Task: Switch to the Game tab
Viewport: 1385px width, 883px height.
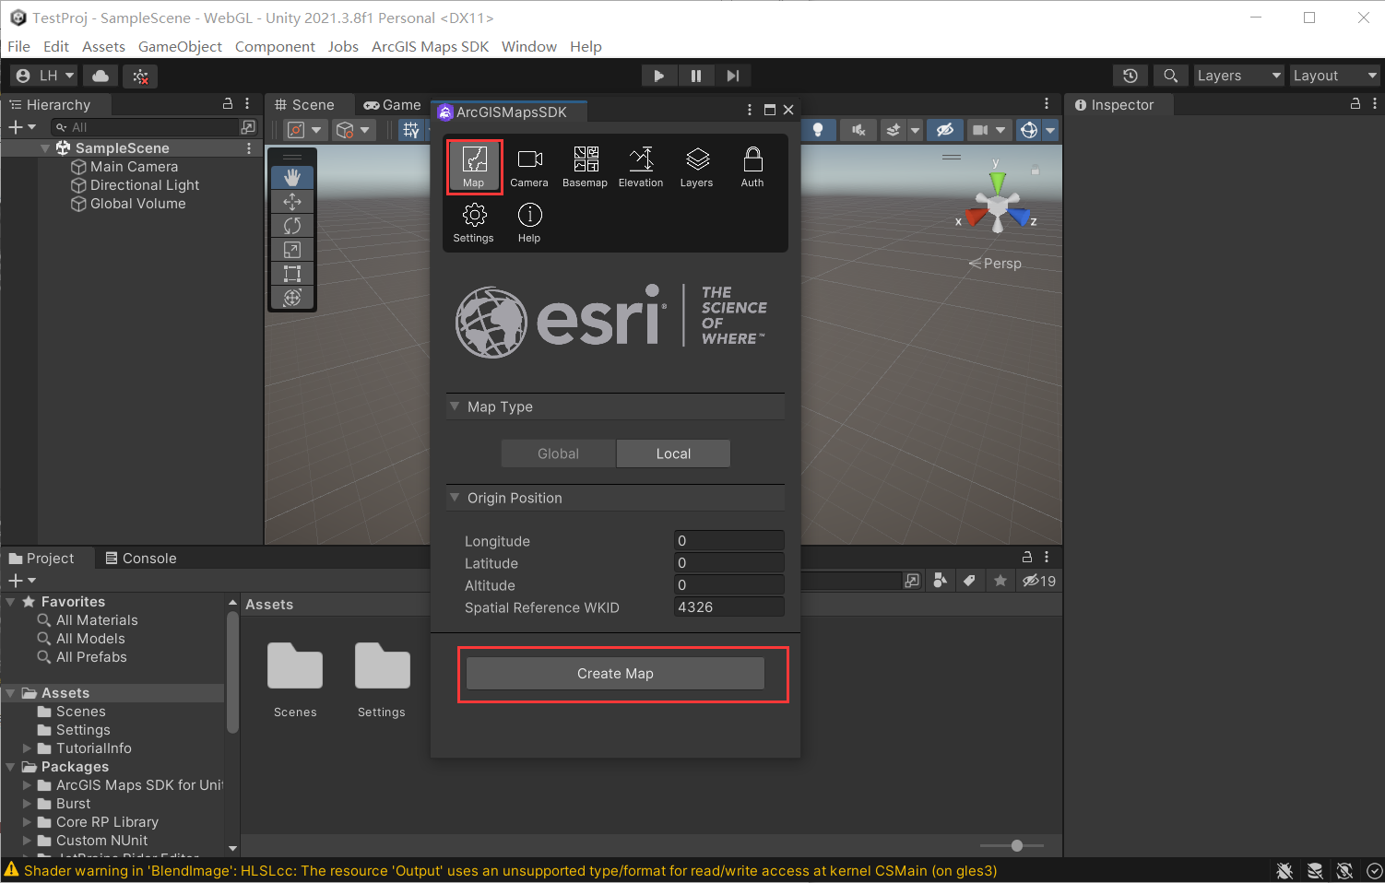Action: pyautogui.click(x=392, y=105)
